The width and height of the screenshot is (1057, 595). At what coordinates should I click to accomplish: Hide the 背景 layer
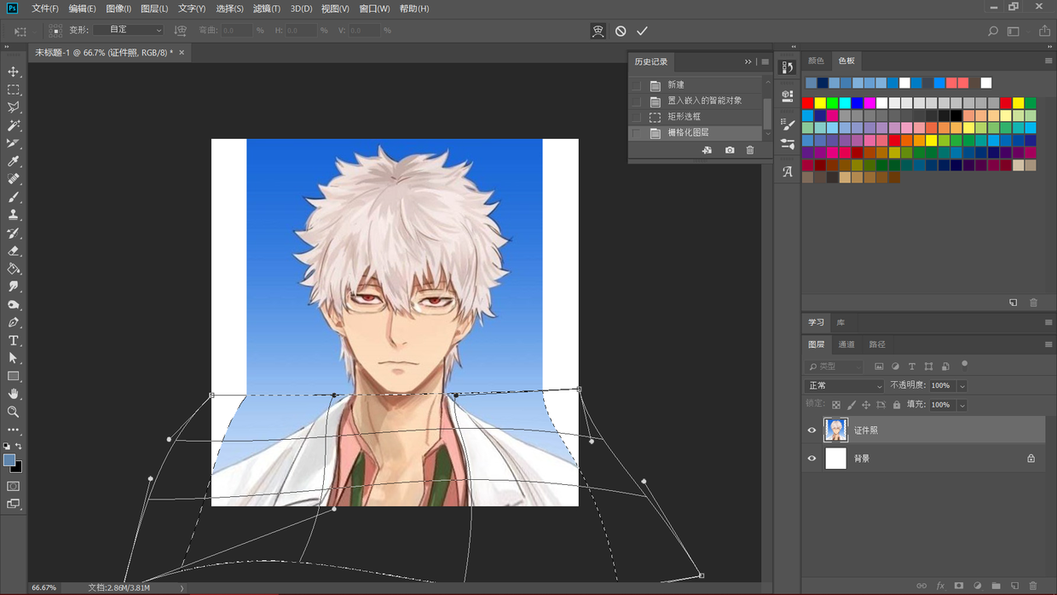tap(812, 459)
